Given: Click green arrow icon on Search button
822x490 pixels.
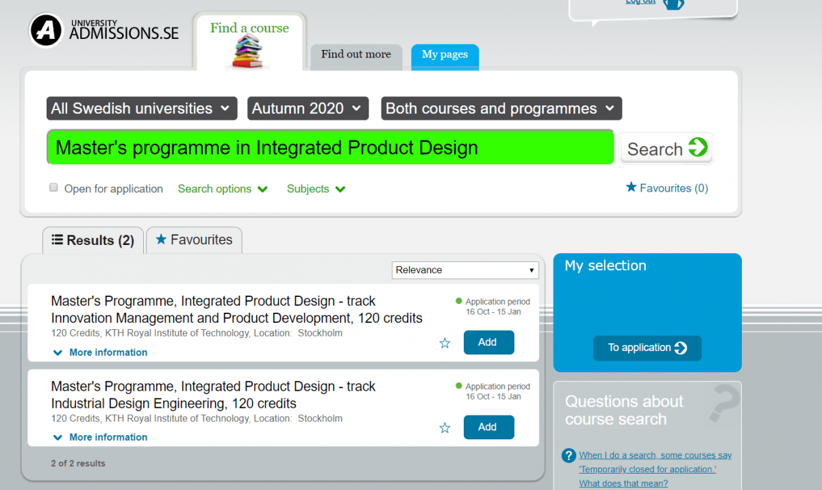Looking at the screenshot, I should click(x=697, y=147).
